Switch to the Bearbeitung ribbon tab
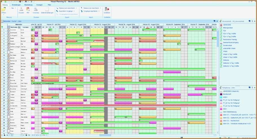 (x=28, y=5)
